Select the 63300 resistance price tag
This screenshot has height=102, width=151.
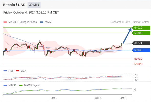(141, 33)
